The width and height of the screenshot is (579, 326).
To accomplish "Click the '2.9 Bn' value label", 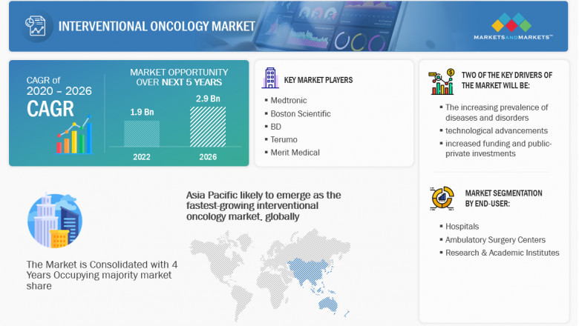I will [x=208, y=99].
